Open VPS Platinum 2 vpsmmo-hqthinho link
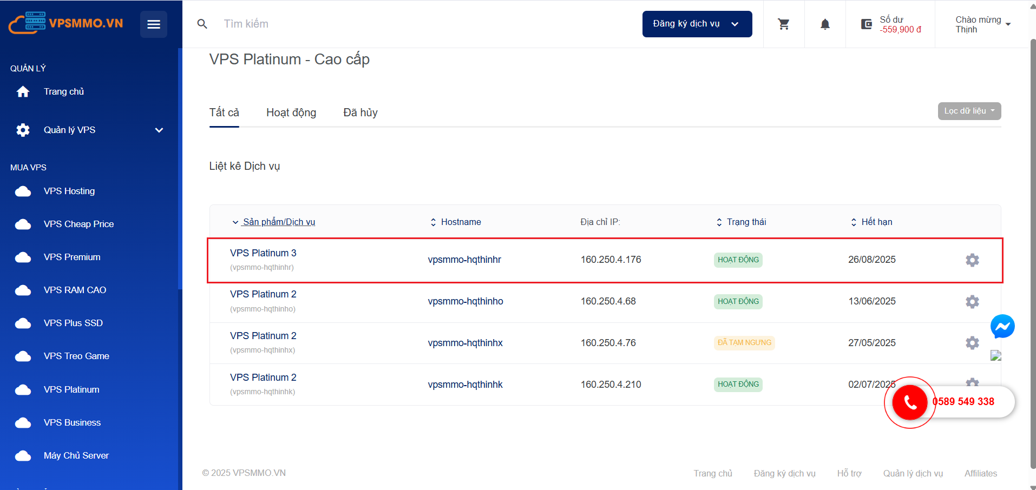This screenshot has width=1036, height=490. click(263, 294)
